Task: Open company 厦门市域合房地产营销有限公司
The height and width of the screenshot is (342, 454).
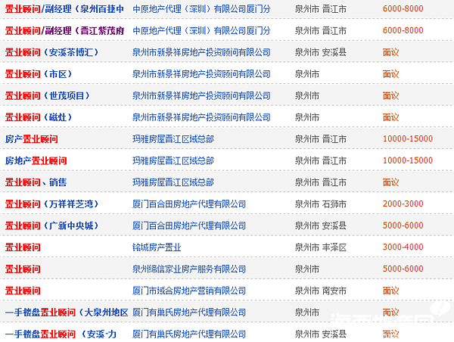Action: tap(189, 291)
